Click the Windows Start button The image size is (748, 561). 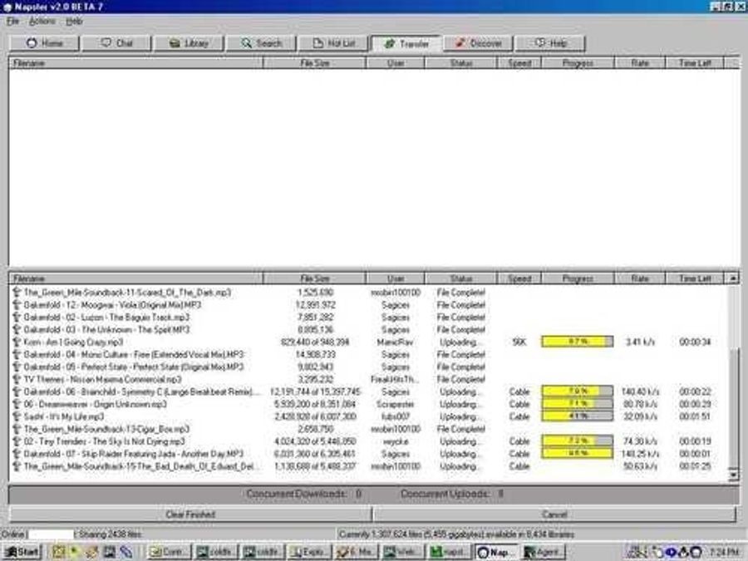(x=22, y=552)
